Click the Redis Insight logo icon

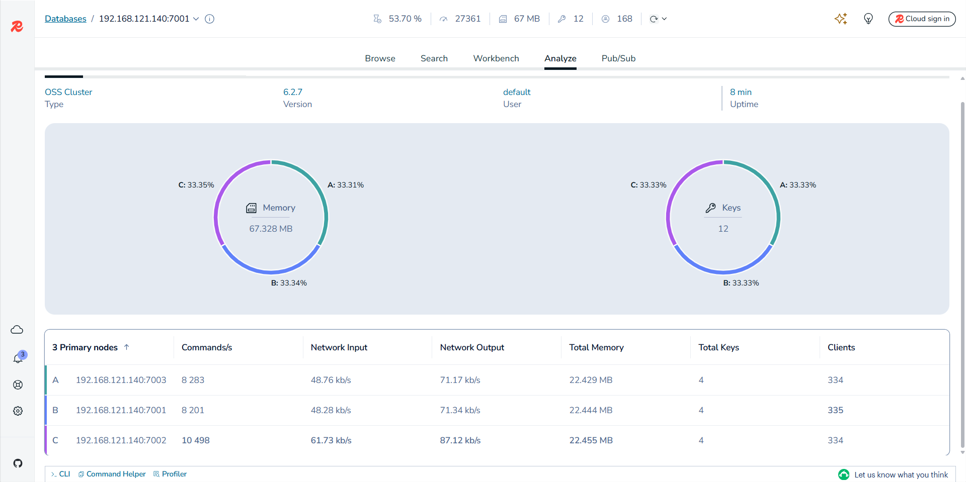coord(17,26)
